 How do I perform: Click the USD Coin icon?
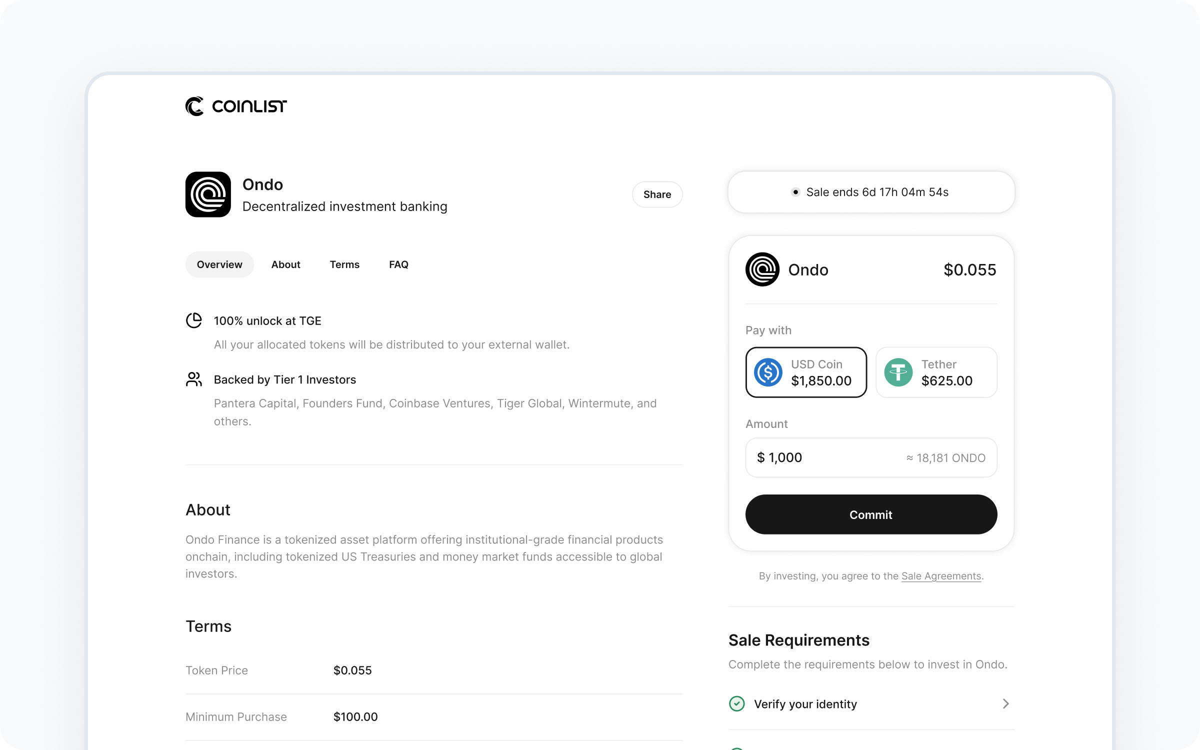[768, 372]
